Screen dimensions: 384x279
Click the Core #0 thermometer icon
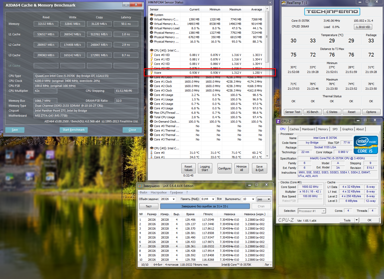point(151,153)
